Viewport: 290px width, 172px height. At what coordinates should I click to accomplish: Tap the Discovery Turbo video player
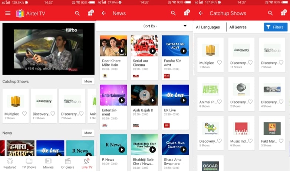[x=49, y=49]
